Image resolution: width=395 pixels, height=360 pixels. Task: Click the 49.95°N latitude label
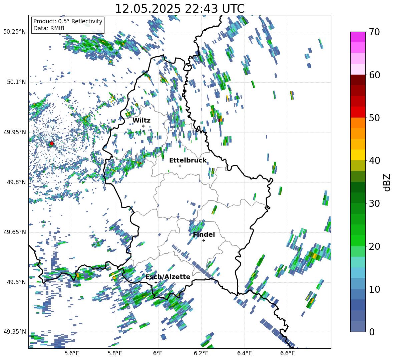(15, 132)
